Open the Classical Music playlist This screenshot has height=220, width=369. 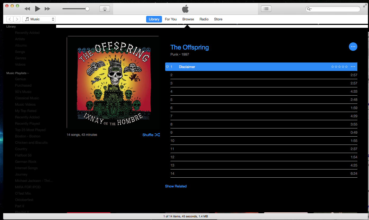pos(27,98)
